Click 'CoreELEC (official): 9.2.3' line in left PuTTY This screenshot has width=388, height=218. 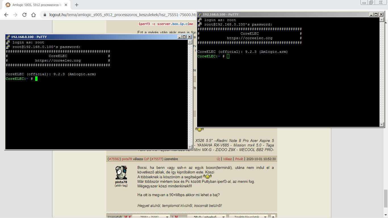(51, 74)
